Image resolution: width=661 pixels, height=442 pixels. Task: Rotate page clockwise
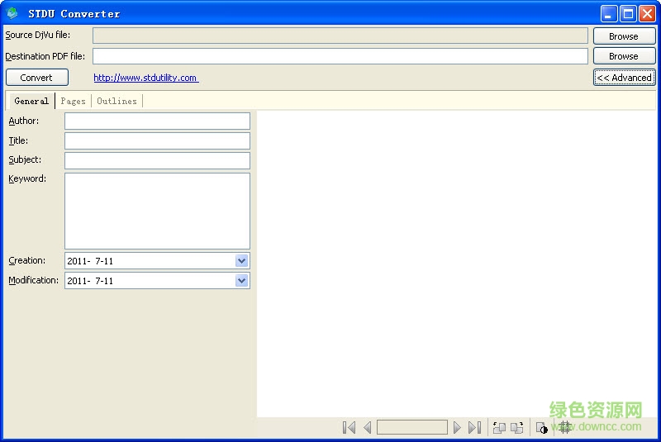point(517,428)
